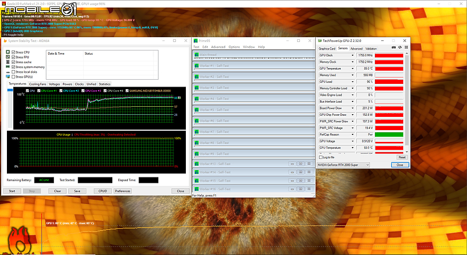
Task: Click Prime95 Main thread window icon
Action: [x=196, y=55]
